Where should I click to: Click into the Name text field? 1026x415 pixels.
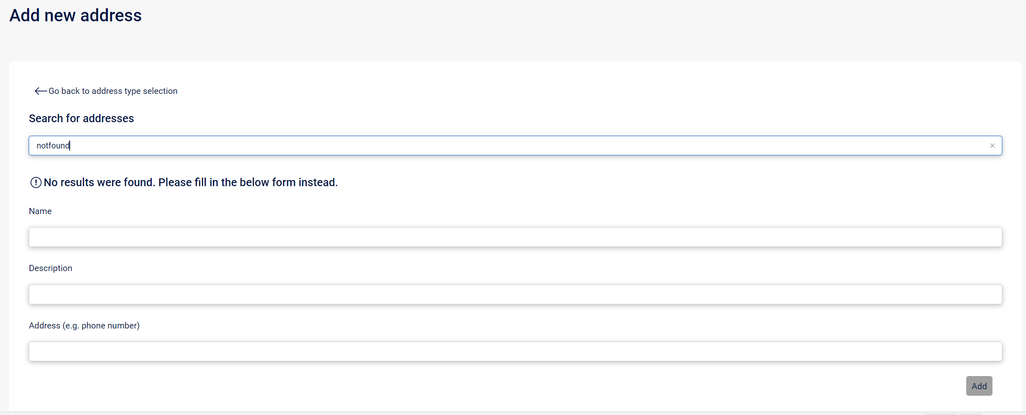pyautogui.click(x=515, y=237)
